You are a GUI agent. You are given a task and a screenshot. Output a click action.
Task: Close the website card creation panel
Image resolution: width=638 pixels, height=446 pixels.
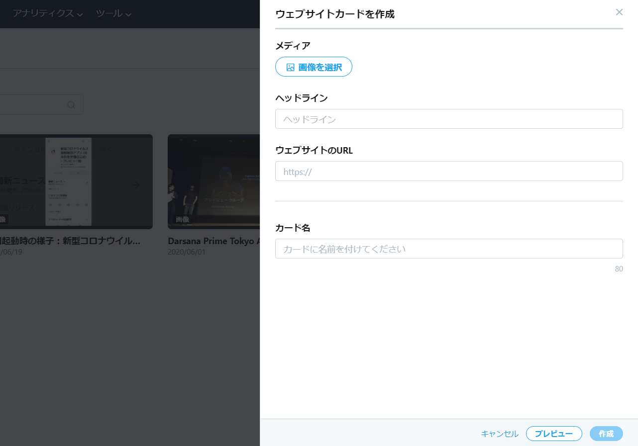[x=619, y=12]
